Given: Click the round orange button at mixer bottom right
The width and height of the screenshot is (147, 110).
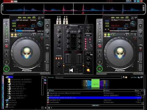Looking at the screenshot, I should (x=88, y=70).
